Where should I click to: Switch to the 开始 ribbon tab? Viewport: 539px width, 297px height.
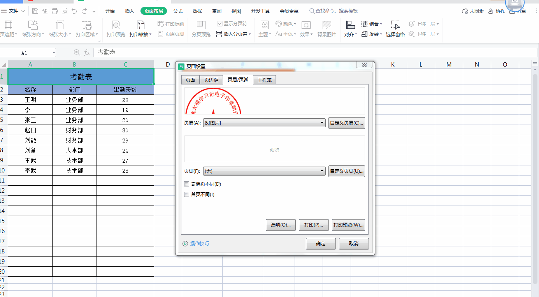(110, 11)
